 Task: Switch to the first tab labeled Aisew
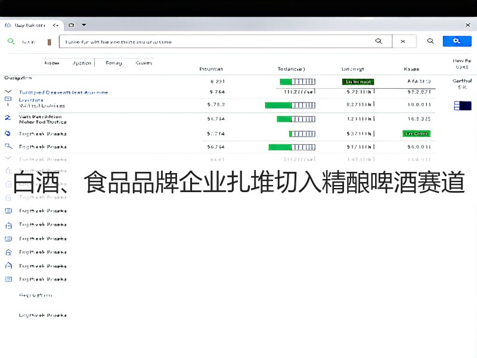coord(52,63)
